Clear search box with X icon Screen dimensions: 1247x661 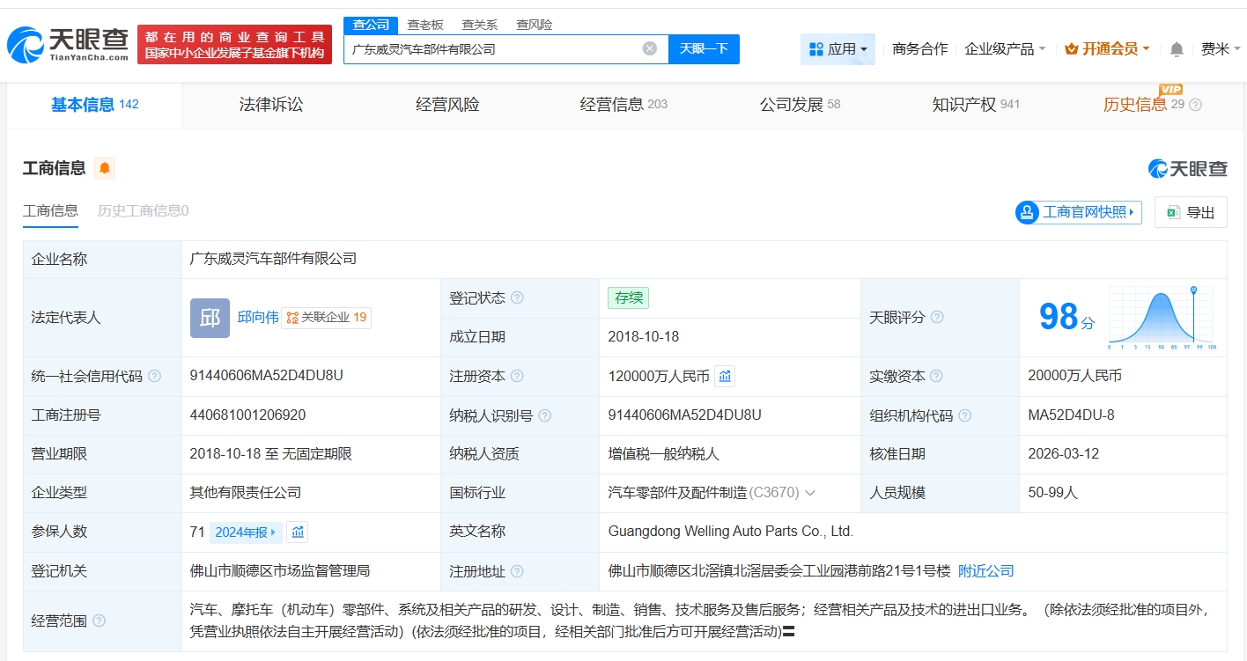pyautogui.click(x=650, y=49)
